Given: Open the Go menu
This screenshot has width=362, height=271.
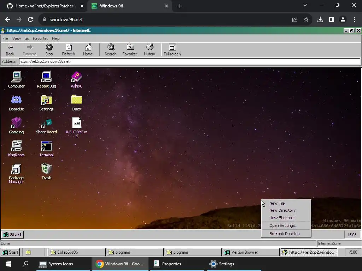Looking at the screenshot, I should click(27, 38).
